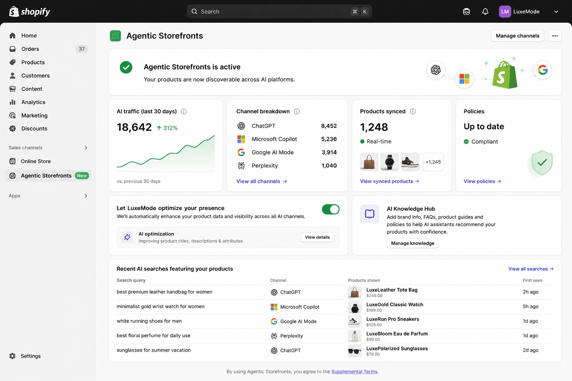Image resolution: width=572 pixels, height=381 pixels.
Task: Click Manage knowledge button
Action: [413, 243]
